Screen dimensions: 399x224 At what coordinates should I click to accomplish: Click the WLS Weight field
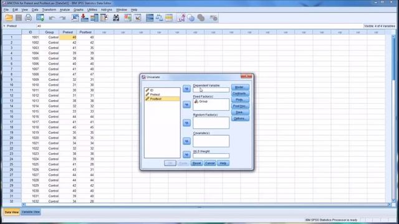coord(211,156)
